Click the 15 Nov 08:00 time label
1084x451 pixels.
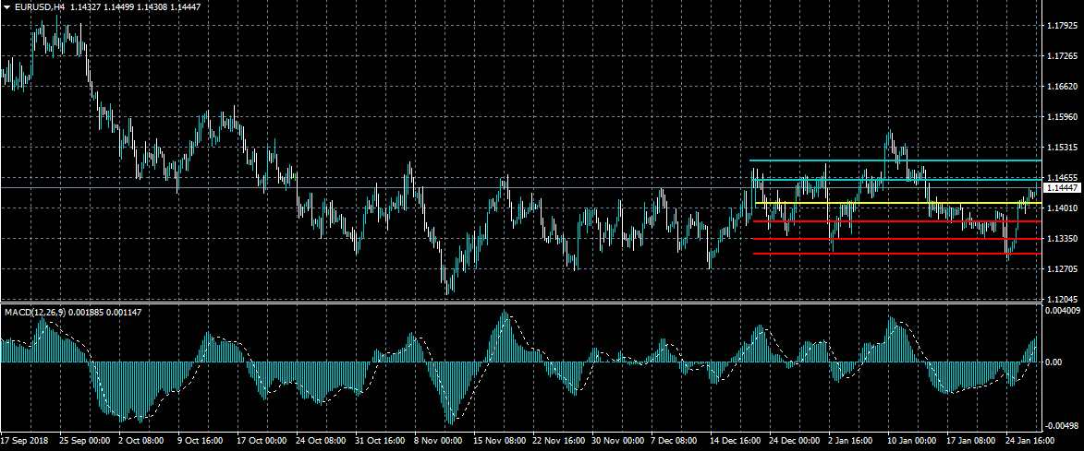[498, 441]
